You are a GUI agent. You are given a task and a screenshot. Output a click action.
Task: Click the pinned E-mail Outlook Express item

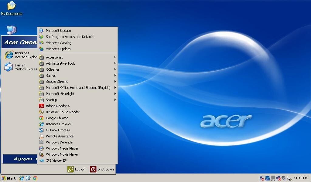[20, 67]
